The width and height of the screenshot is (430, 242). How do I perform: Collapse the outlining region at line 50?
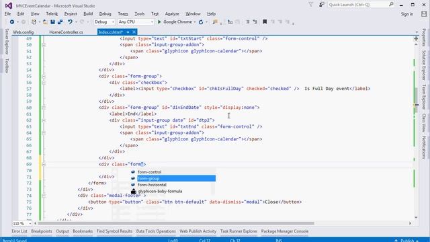(44, 45)
